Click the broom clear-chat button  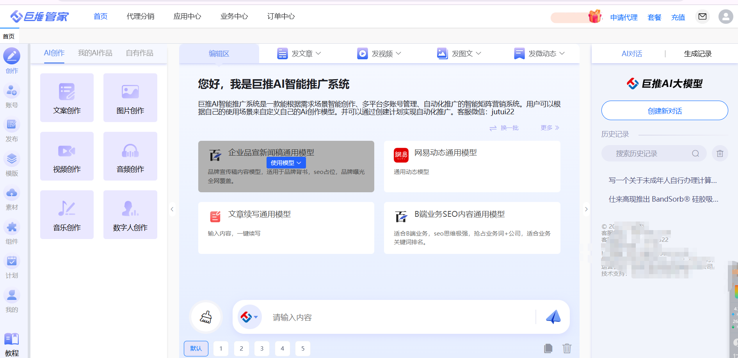(x=206, y=317)
